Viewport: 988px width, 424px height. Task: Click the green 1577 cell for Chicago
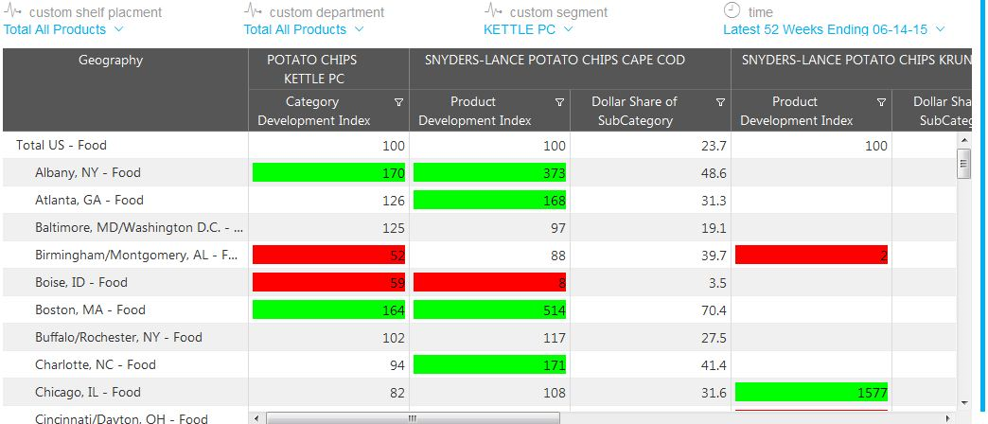tap(811, 392)
